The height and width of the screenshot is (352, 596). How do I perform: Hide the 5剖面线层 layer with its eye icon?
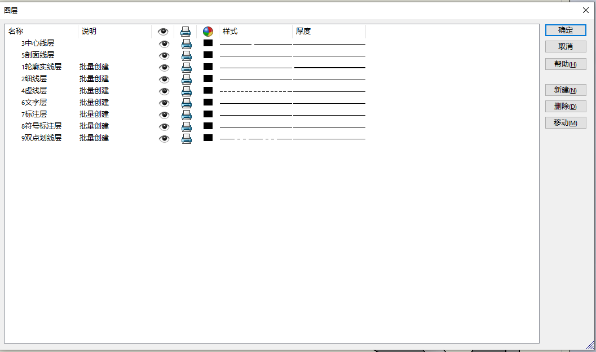coord(164,55)
